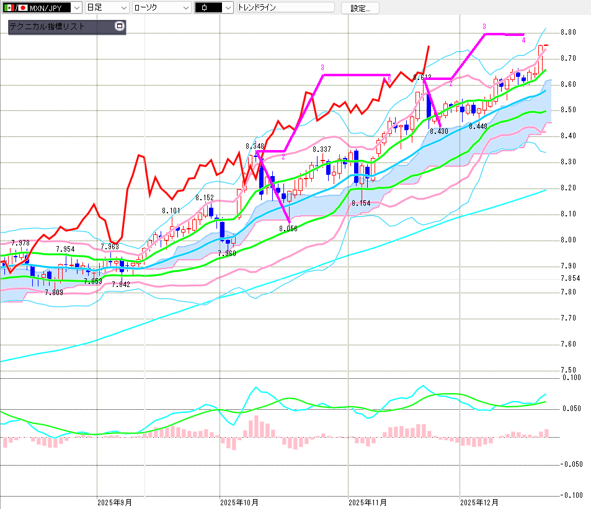Select the magenta wave label 4
Viewport: 591px width, 509px height.
point(523,40)
